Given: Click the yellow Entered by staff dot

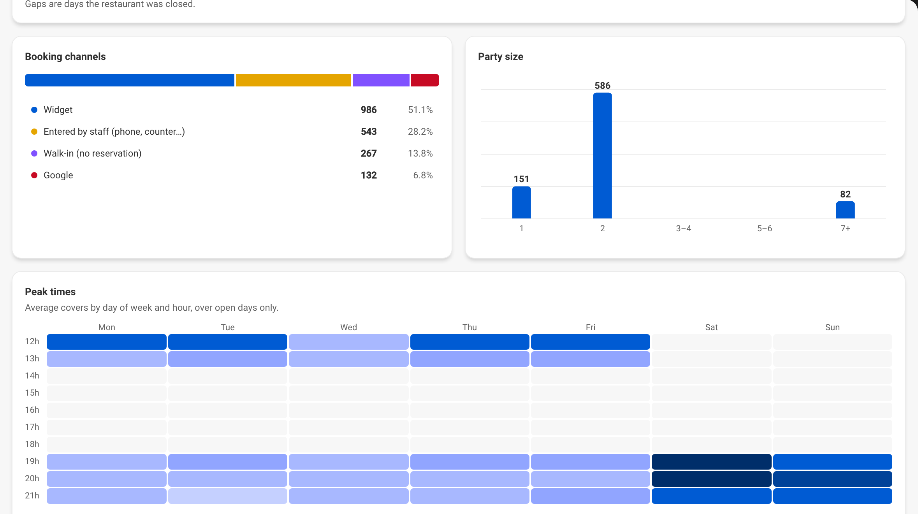Looking at the screenshot, I should (34, 132).
